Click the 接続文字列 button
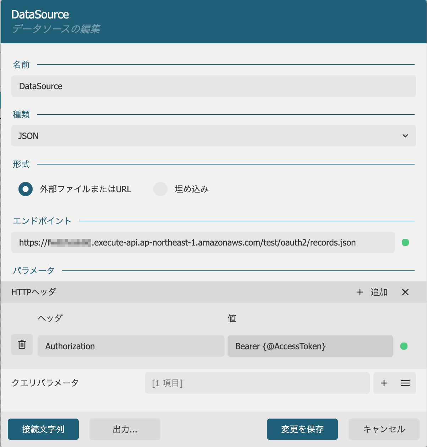 tap(43, 429)
